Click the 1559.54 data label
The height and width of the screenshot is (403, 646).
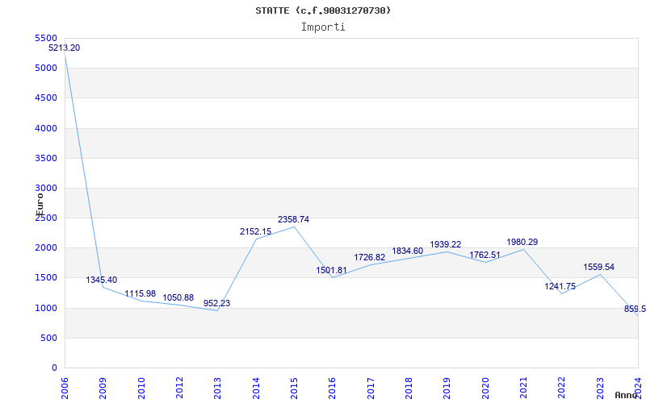coord(599,268)
